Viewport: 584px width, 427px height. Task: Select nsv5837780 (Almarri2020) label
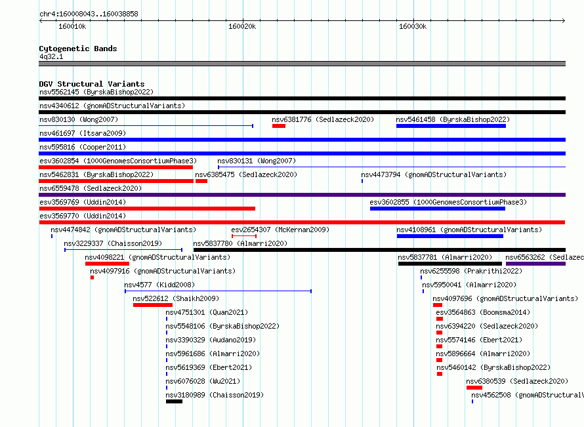pos(240,243)
